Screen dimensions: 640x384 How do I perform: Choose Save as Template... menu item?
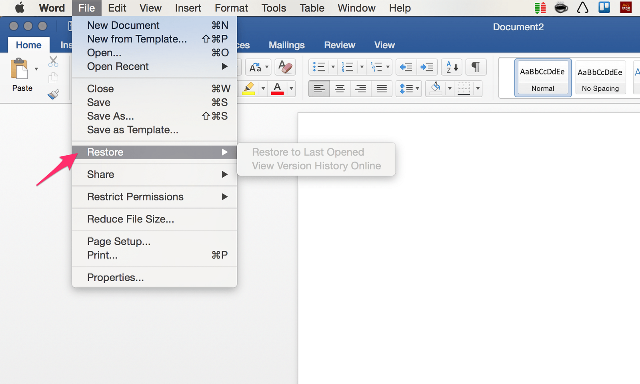pyautogui.click(x=154, y=130)
